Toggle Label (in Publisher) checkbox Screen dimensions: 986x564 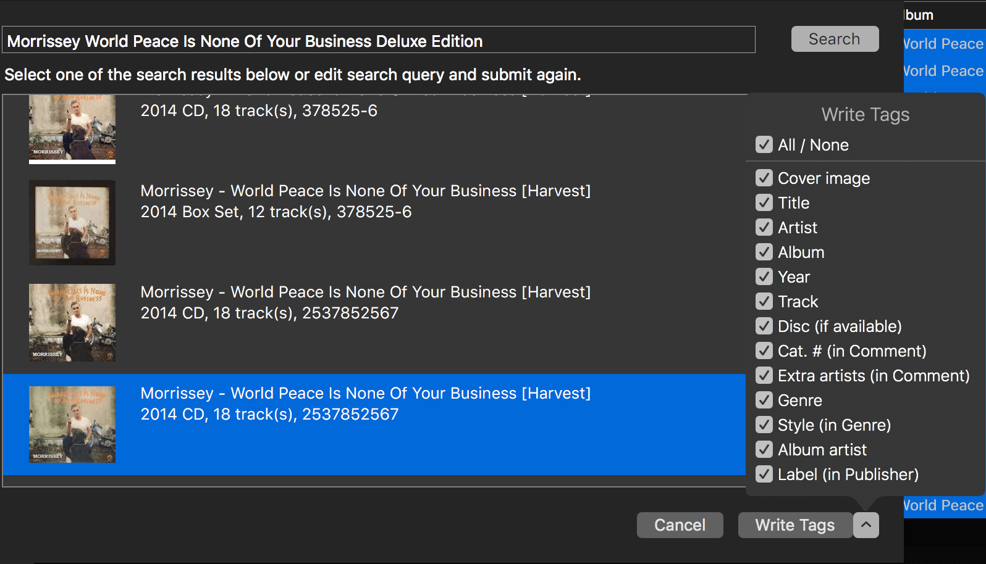(764, 475)
